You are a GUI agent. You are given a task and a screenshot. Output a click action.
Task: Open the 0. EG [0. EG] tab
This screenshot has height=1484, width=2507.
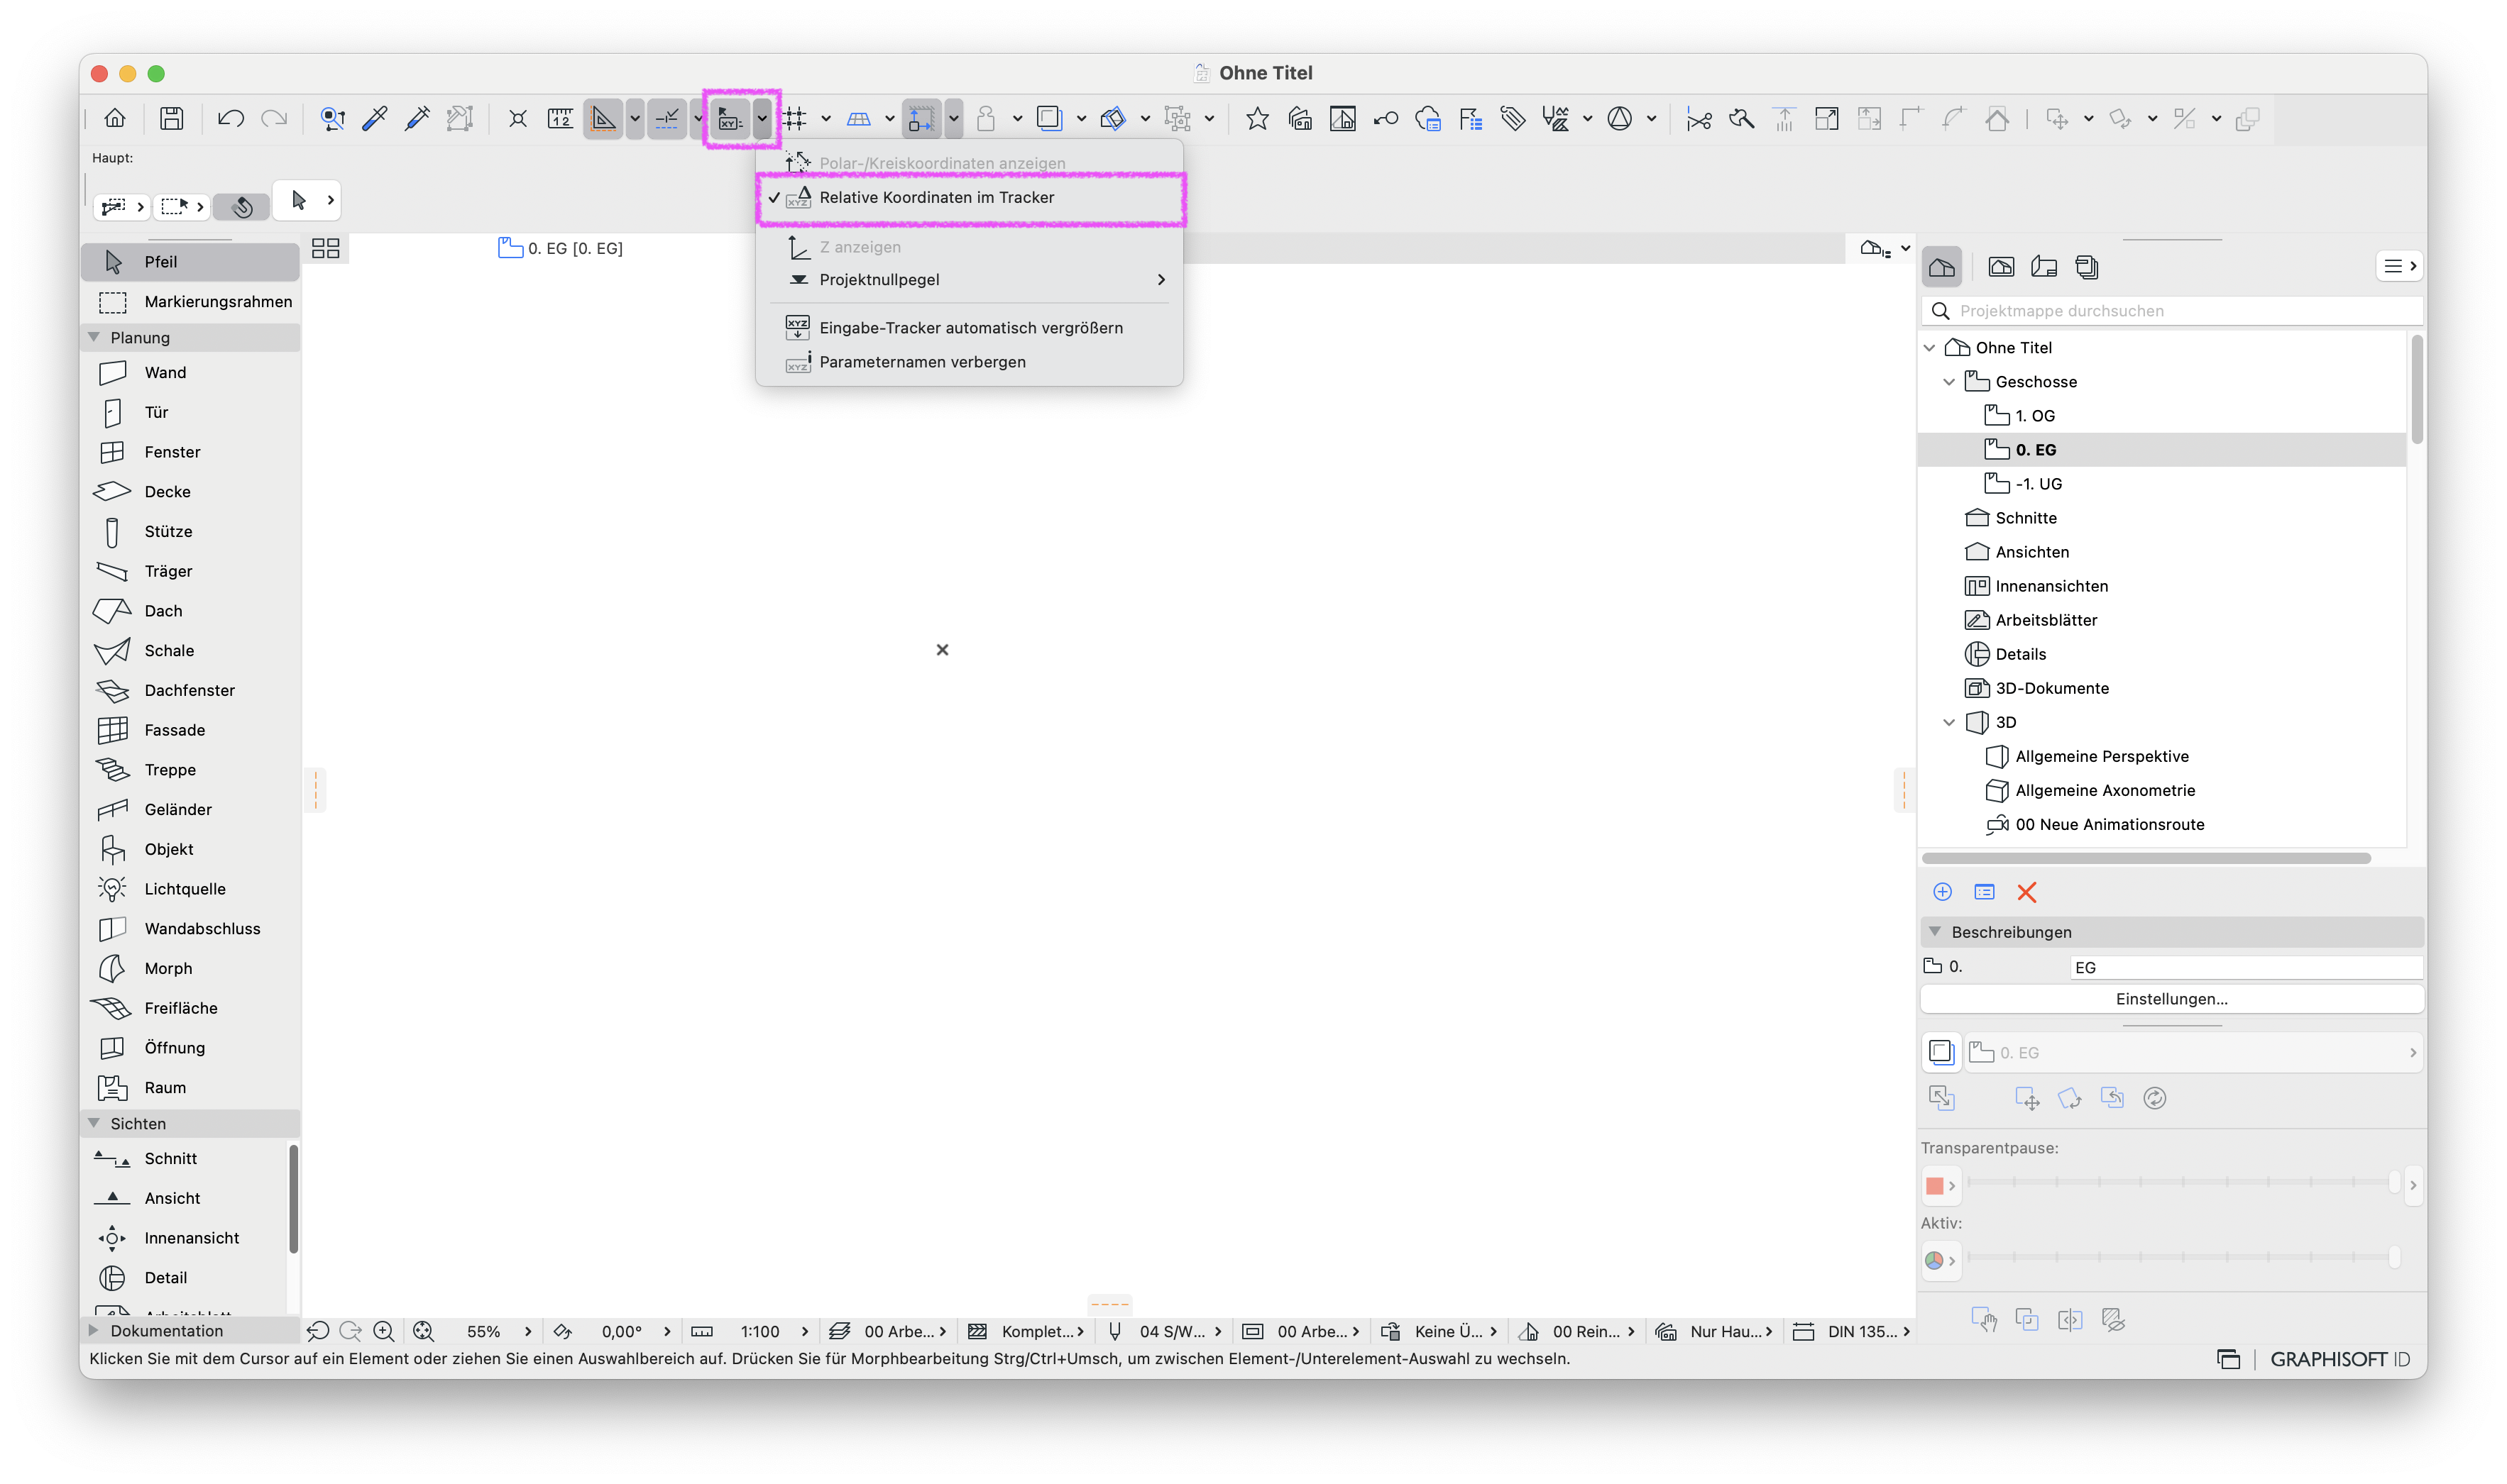tap(560, 249)
